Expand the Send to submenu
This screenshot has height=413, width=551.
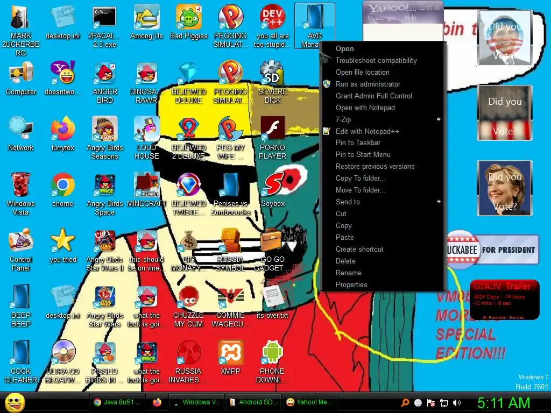pyautogui.click(x=383, y=202)
